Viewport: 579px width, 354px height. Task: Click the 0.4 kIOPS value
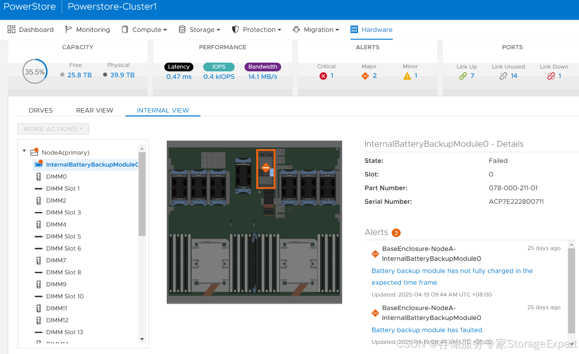point(219,77)
